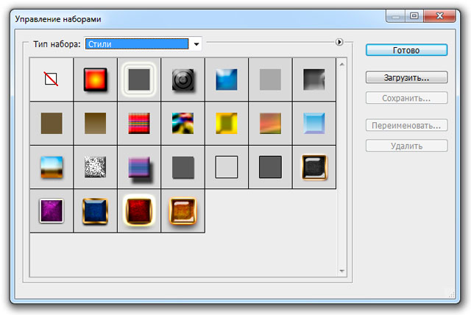The image size is (471, 315).
Task: Select the black concentric circles style
Action: (x=183, y=79)
